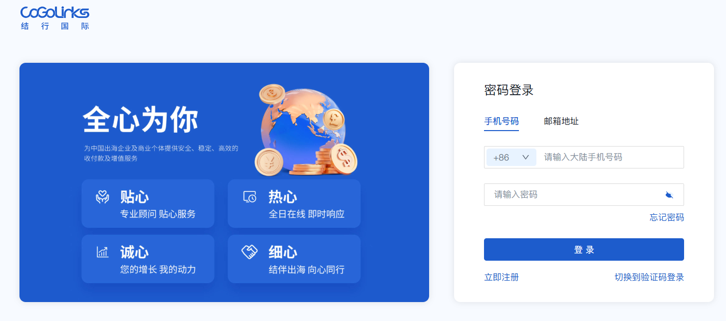This screenshot has height=321, width=726.
Task: Click the yen coin graphic
Action: pos(269,162)
